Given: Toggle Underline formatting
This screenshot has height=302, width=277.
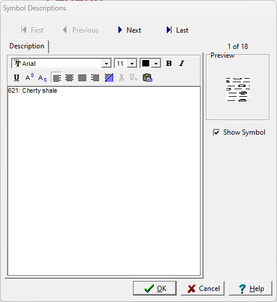Looking at the screenshot, I should [x=16, y=78].
